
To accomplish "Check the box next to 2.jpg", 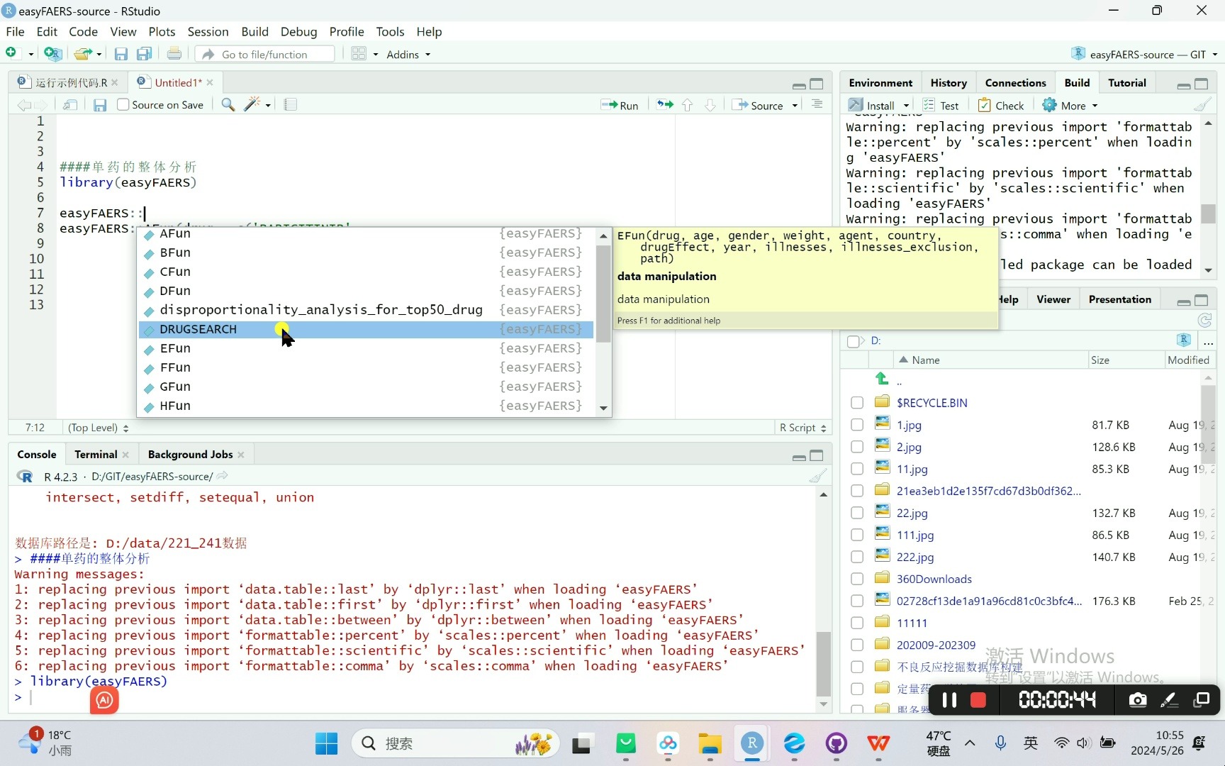I will 857,447.
